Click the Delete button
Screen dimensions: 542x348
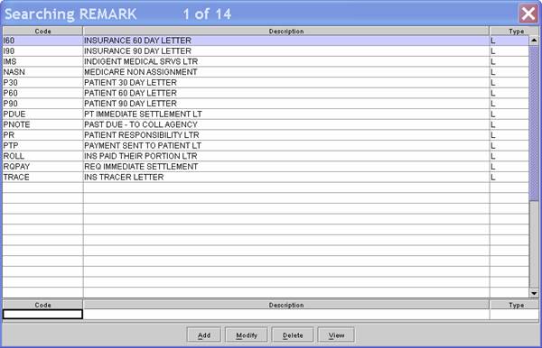click(293, 334)
